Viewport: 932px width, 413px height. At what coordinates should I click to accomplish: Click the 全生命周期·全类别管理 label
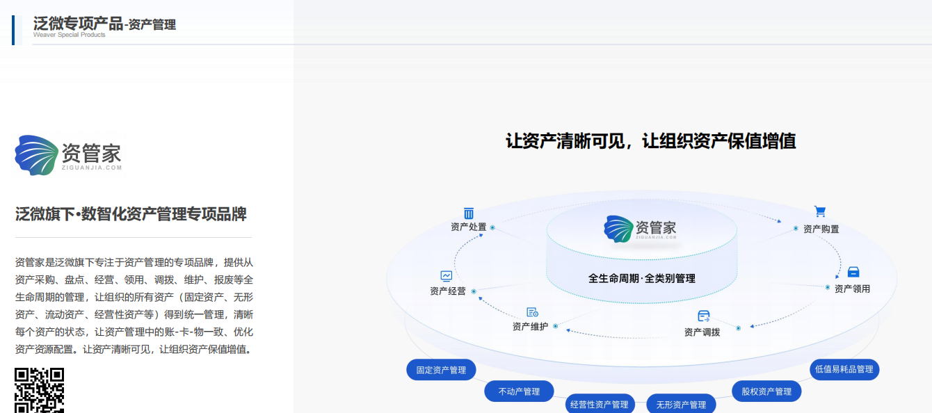[x=641, y=277]
